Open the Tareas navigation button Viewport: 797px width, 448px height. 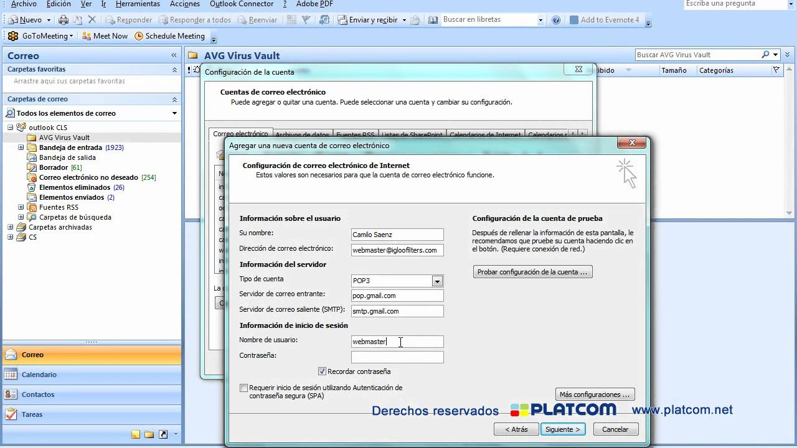click(92, 414)
